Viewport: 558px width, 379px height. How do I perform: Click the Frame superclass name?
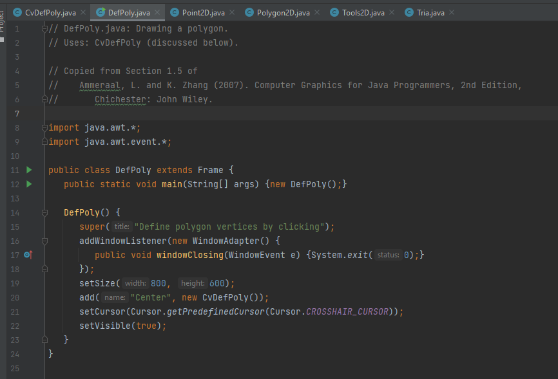coord(210,171)
